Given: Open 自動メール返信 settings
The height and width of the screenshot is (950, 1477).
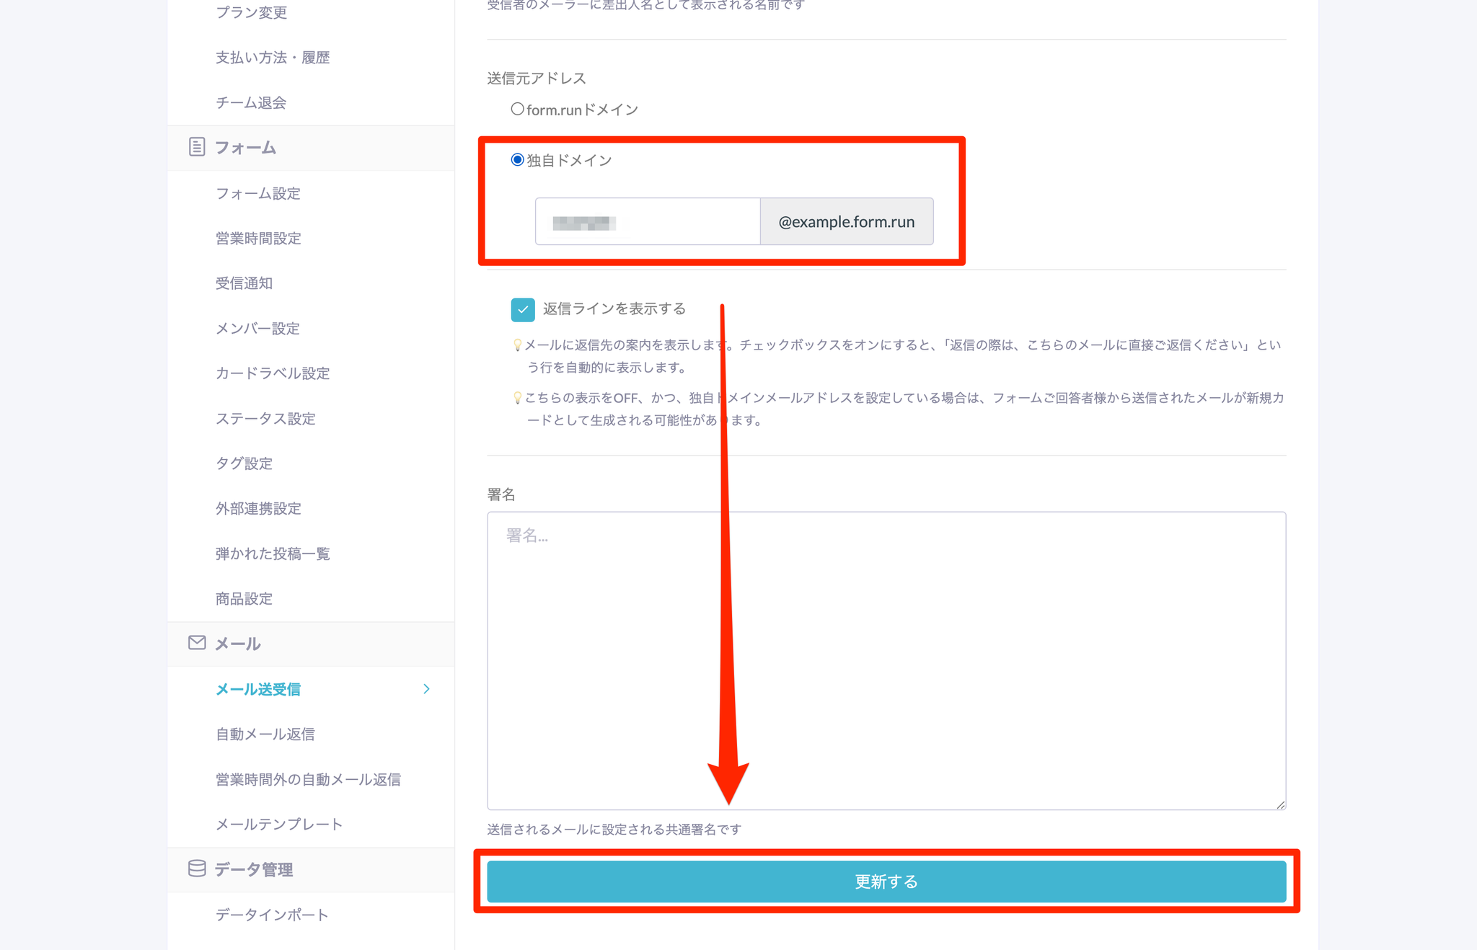Looking at the screenshot, I should [x=265, y=734].
